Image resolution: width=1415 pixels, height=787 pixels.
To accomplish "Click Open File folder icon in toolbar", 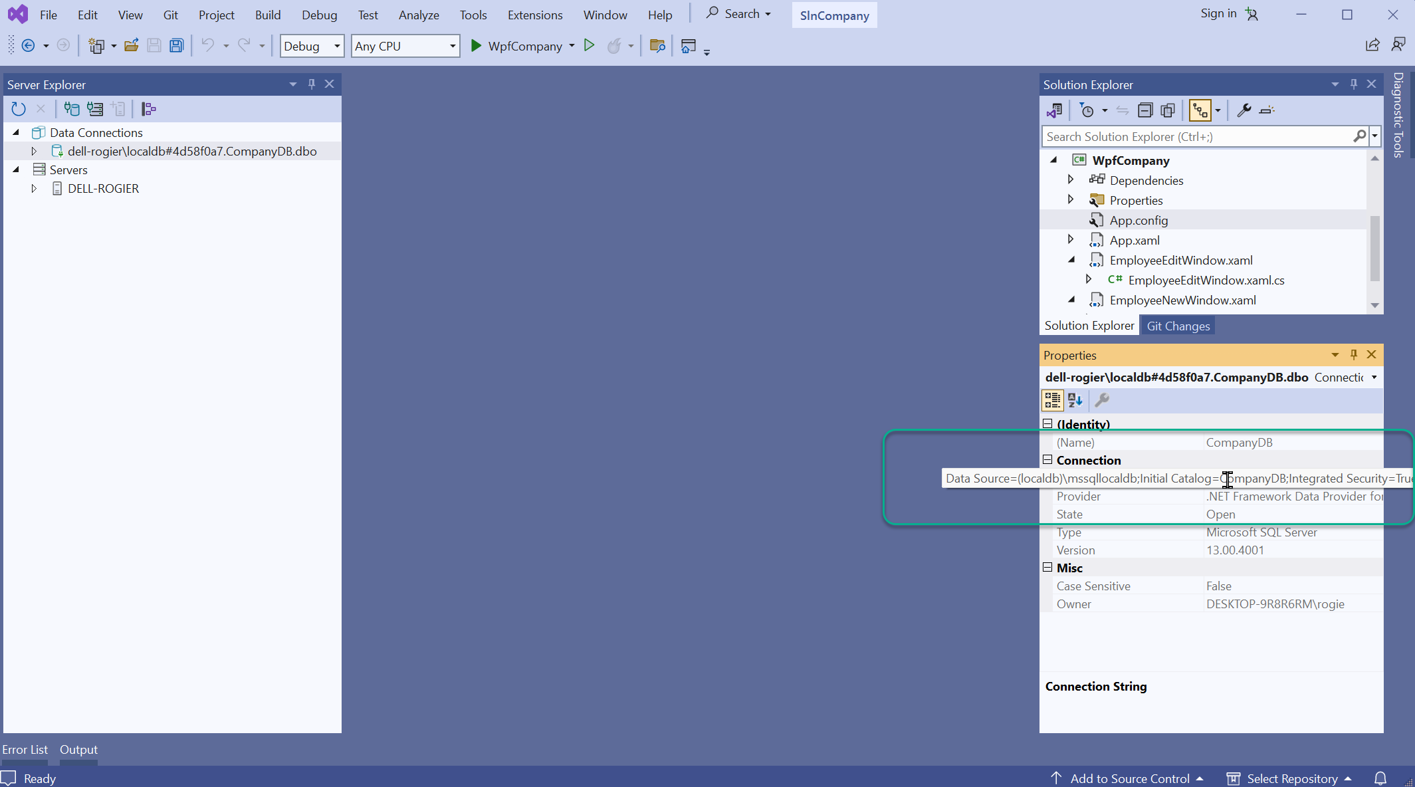I will (x=132, y=46).
